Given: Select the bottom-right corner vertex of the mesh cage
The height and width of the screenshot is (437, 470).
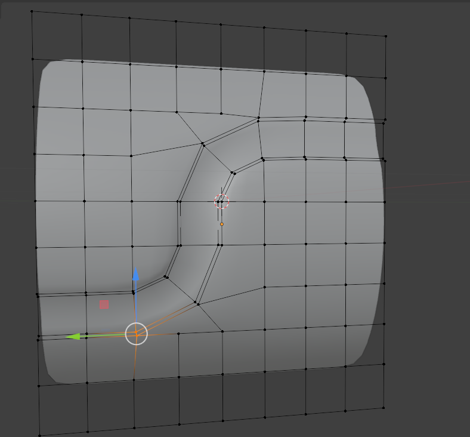Looking at the screenshot, I should tap(384, 408).
